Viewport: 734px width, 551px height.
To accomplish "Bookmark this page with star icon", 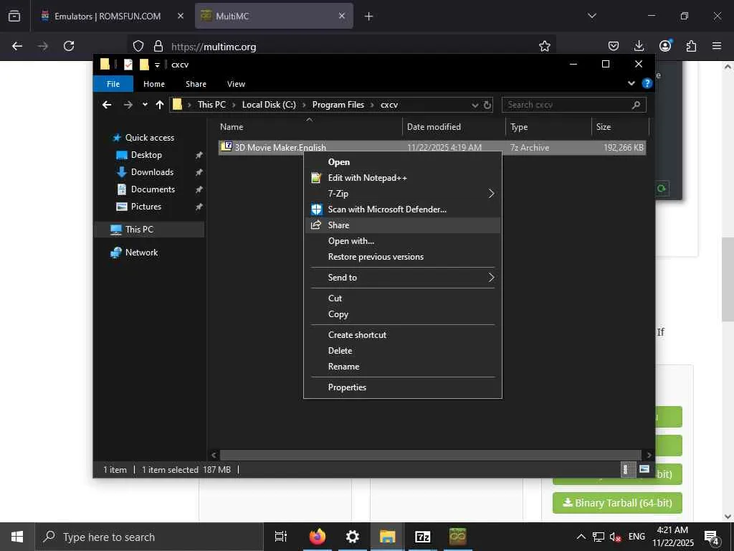I will click(545, 46).
